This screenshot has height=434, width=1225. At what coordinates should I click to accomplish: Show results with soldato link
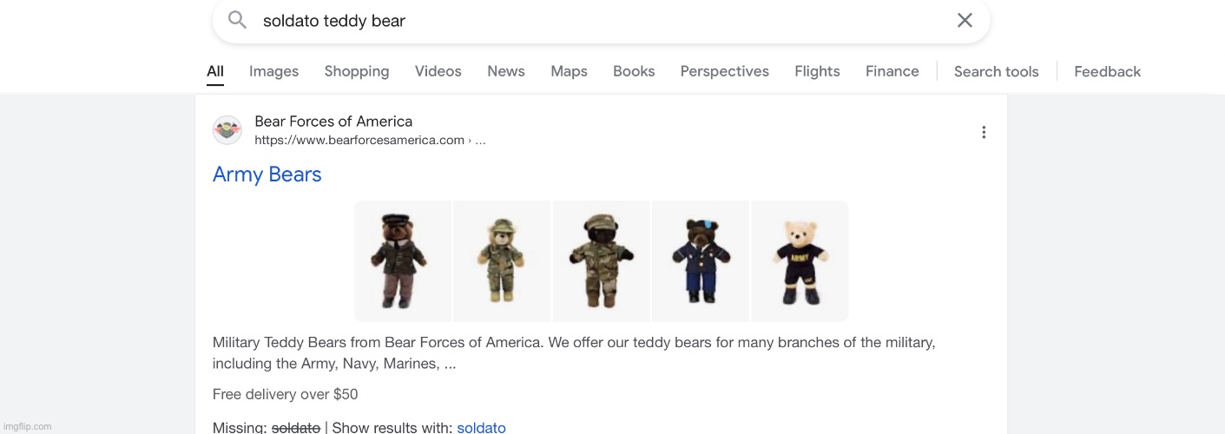(x=481, y=427)
